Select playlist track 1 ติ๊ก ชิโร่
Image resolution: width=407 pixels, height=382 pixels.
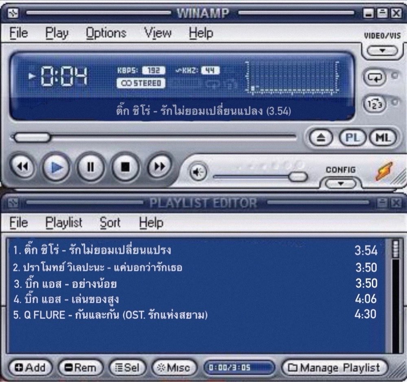coord(195,250)
